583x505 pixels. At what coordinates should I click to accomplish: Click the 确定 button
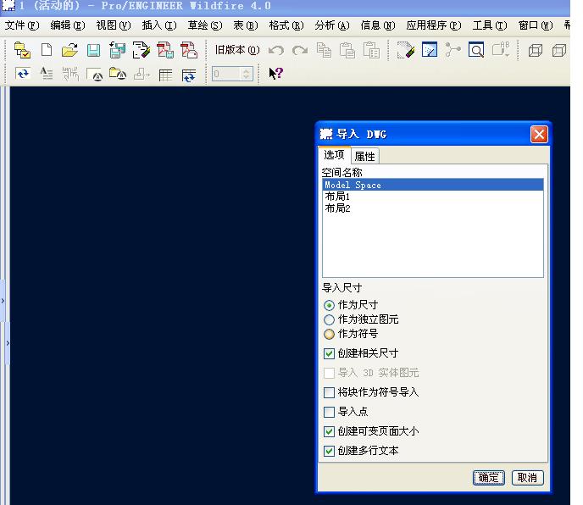[x=489, y=478]
